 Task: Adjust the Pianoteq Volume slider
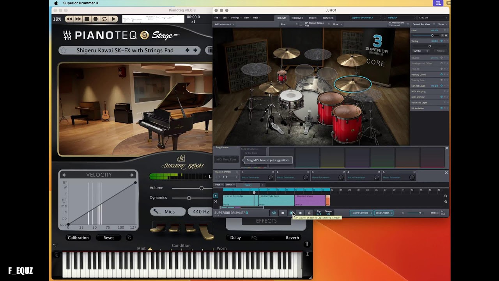point(201,188)
